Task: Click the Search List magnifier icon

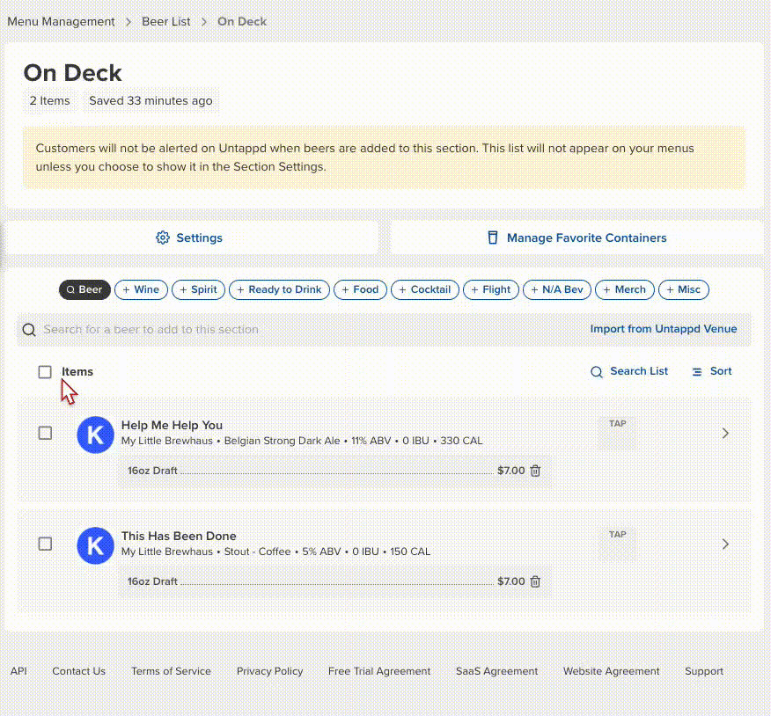Action: click(x=597, y=372)
